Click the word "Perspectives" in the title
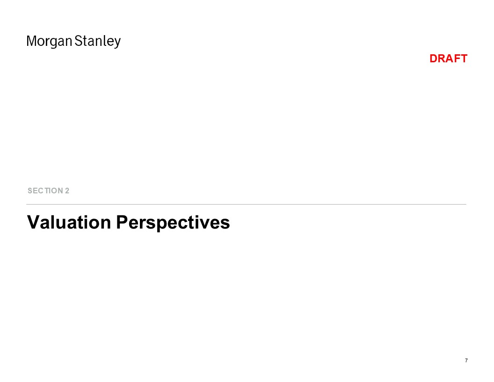This screenshot has height=382, width=494. point(173,222)
